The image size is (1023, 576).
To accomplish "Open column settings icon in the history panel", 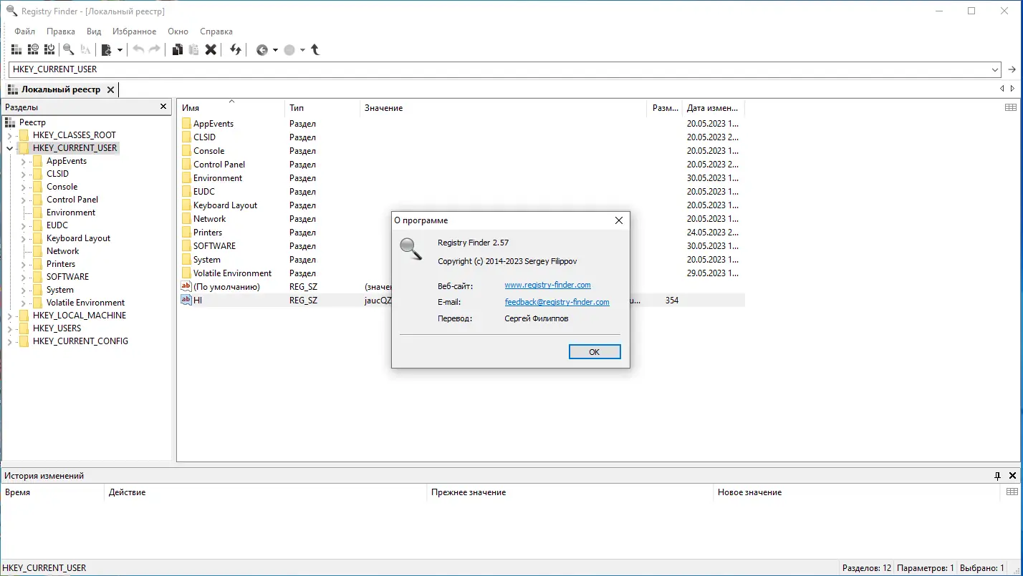I will pos(1012,492).
